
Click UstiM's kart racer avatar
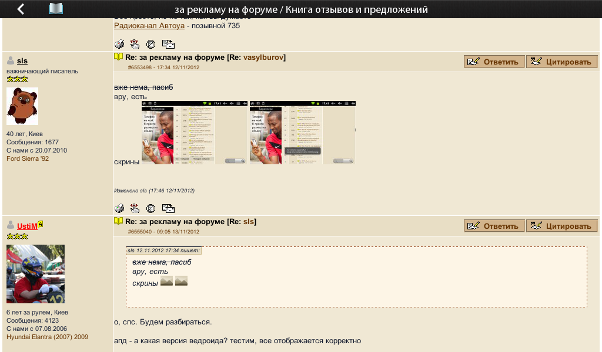pos(35,274)
